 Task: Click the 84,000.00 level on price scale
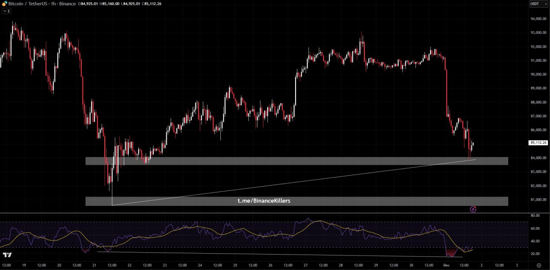pyautogui.click(x=538, y=158)
